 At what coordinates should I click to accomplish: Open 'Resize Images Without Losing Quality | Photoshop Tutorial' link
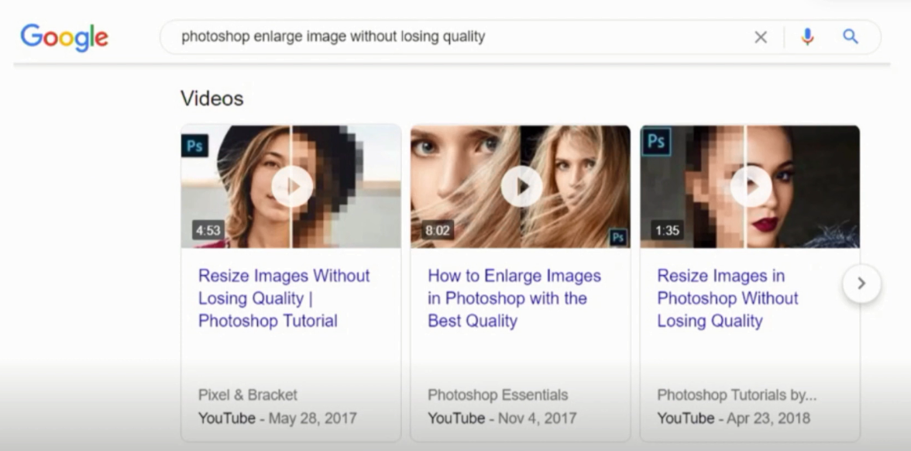coord(284,298)
